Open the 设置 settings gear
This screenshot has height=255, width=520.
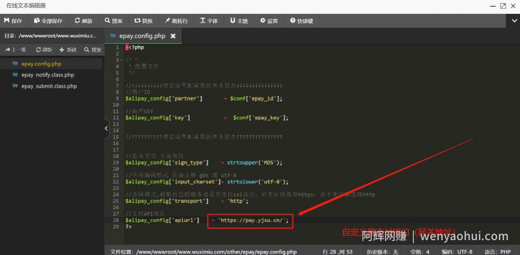pos(269,21)
